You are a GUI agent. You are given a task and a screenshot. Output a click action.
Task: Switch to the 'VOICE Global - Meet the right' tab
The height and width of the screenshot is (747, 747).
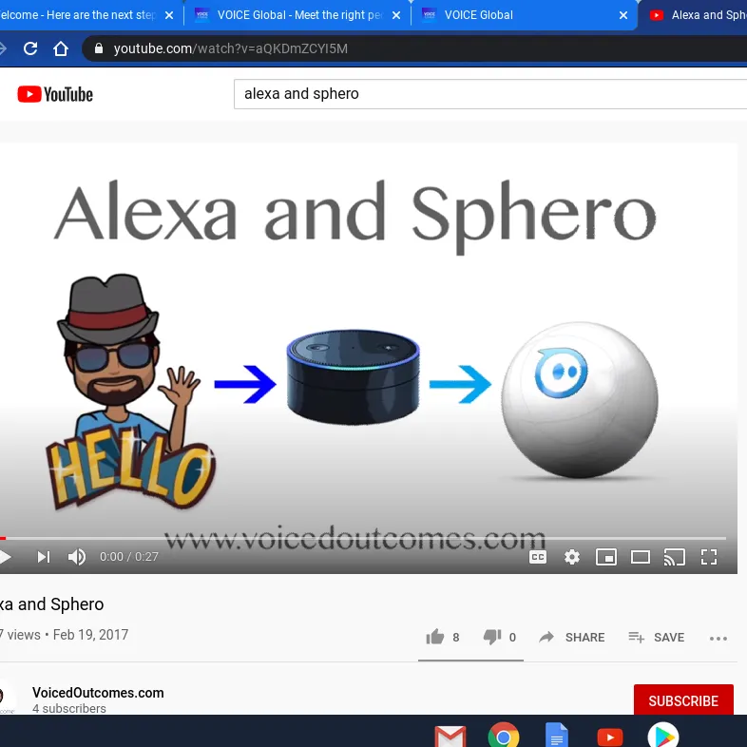[299, 15]
